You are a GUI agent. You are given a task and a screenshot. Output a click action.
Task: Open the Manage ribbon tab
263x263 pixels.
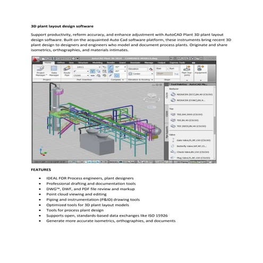(149, 63)
